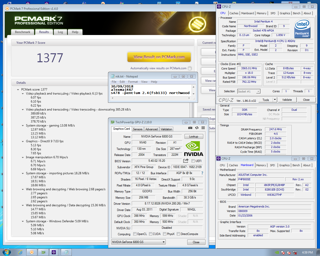This screenshot has width=320, height=256.
Task: Open the GeForce 6800 GS card dropdown
Action: [164, 242]
